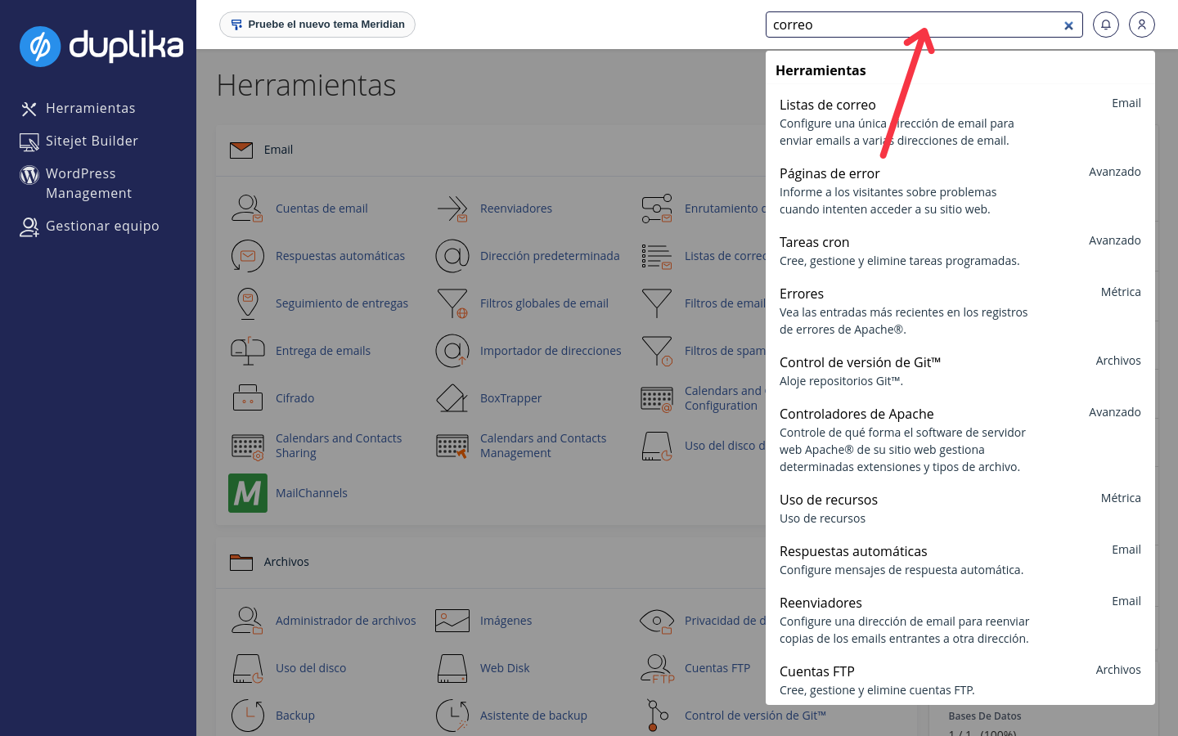Image resolution: width=1178 pixels, height=736 pixels.
Task: Click the Seguimiento de entregas icon
Action: [x=247, y=303]
